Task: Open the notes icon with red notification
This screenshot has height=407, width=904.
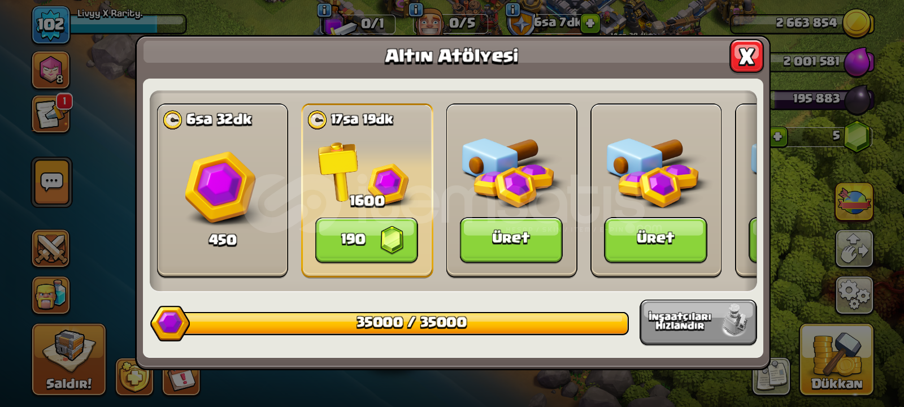Action: tap(51, 114)
